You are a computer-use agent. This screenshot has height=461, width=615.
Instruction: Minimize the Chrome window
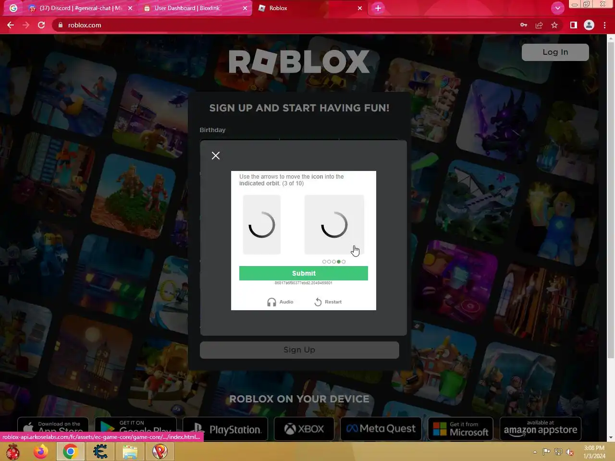[x=574, y=4]
